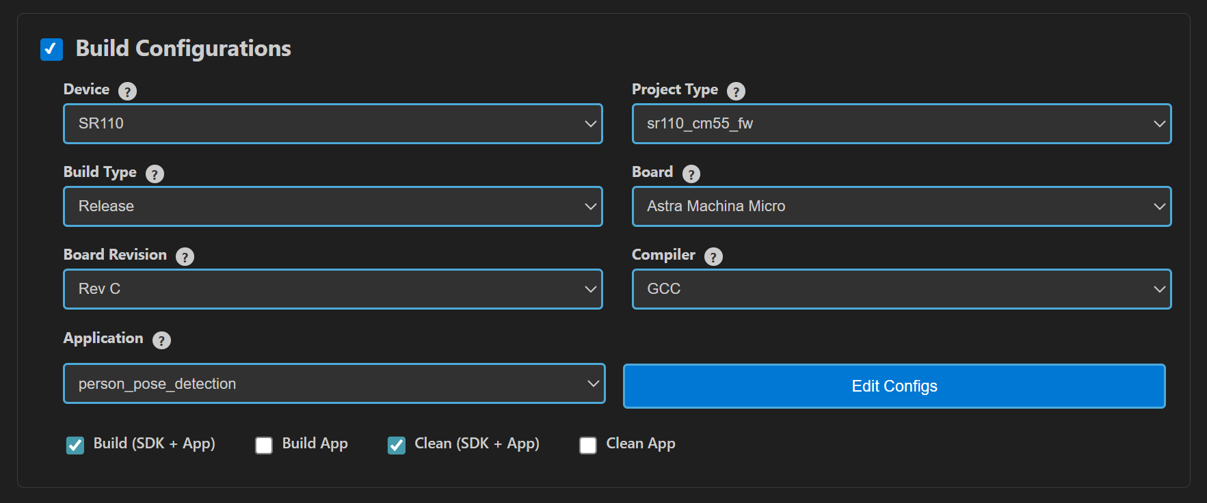The height and width of the screenshot is (503, 1207).
Task: Change Board Revision dropdown from Rev C
Action: coord(333,289)
